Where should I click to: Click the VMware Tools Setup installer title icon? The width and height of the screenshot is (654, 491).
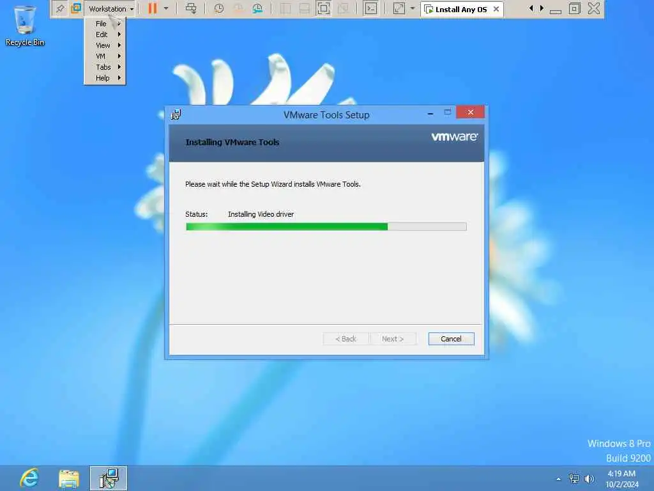tap(176, 114)
